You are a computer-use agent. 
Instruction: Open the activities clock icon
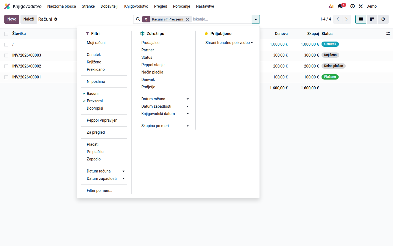[353, 6]
